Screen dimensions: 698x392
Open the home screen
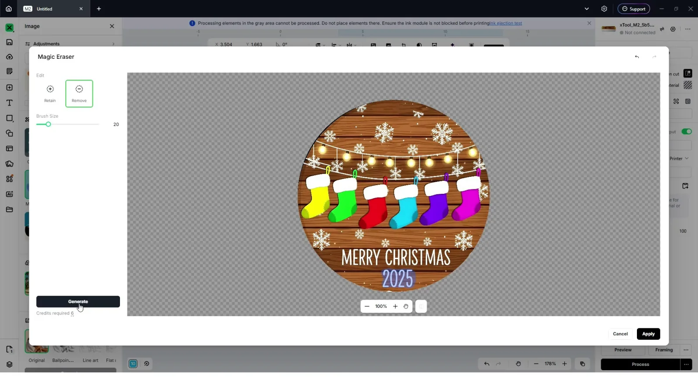(x=8, y=9)
